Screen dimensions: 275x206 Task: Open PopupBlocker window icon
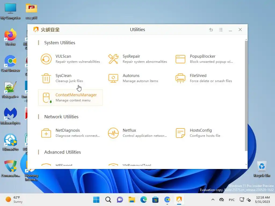click(x=180, y=59)
